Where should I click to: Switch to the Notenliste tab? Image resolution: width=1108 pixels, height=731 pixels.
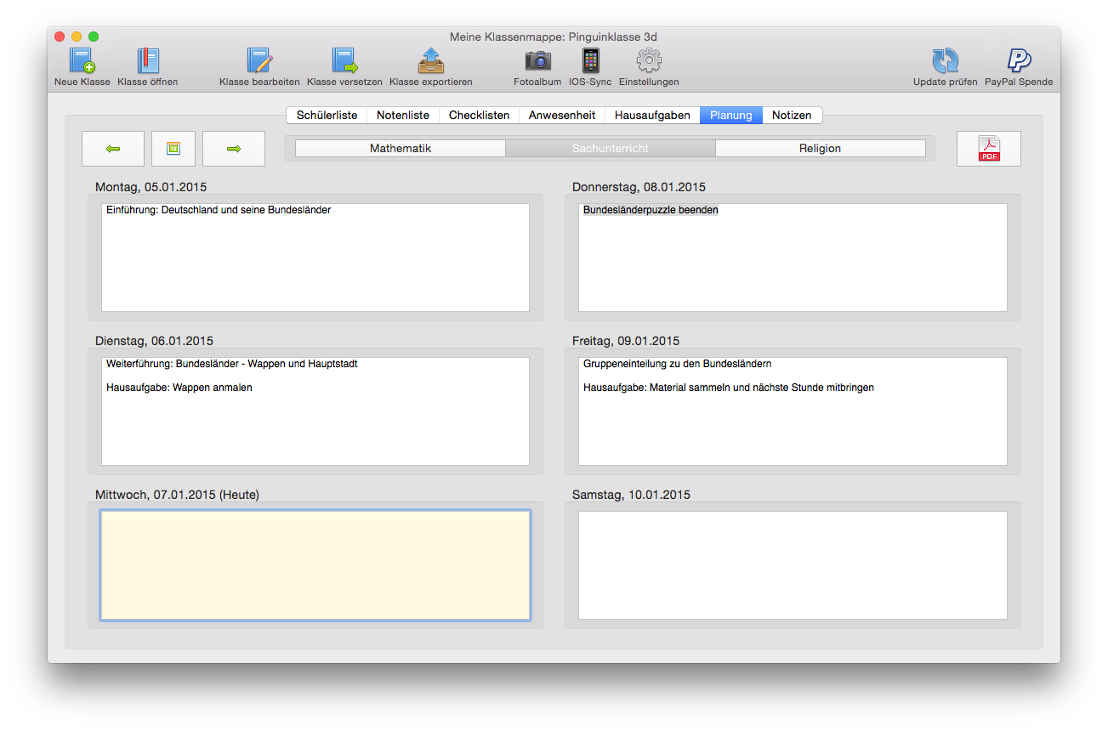pos(403,115)
